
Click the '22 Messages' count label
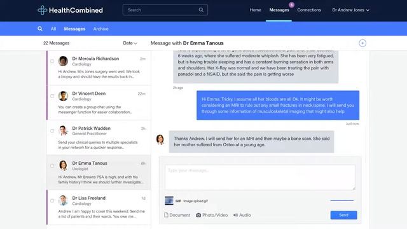pos(57,43)
